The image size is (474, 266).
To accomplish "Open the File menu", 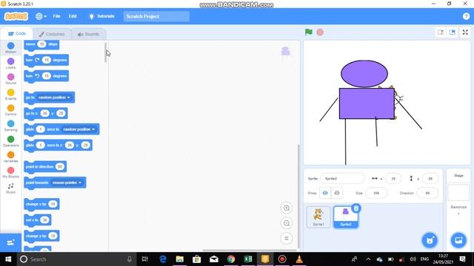I will click(x=56, y=16).
